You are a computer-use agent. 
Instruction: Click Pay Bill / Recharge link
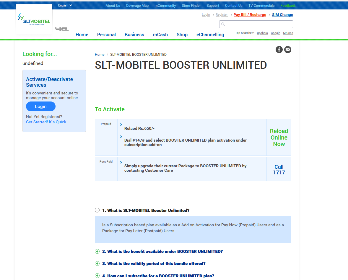250,15
